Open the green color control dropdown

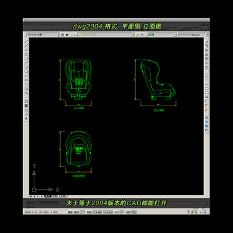coord(162,34)
